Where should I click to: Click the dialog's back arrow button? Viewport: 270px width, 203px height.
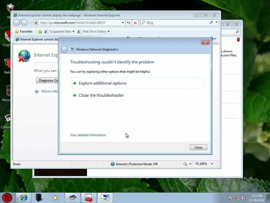coord(64,49)
